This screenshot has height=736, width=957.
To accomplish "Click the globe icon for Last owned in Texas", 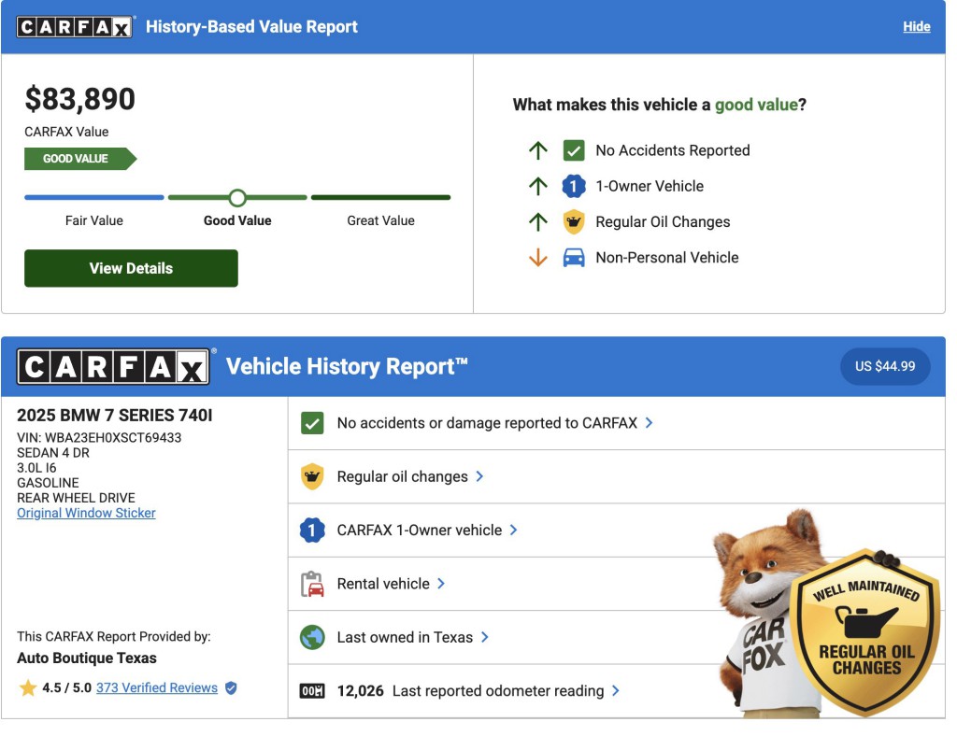I will (312, 638).
